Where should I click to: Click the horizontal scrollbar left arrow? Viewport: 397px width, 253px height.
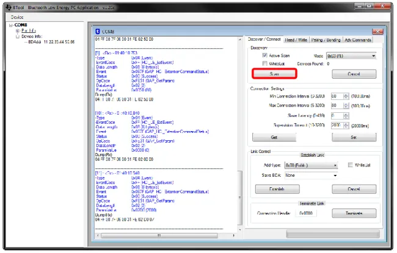coord(98,235)
